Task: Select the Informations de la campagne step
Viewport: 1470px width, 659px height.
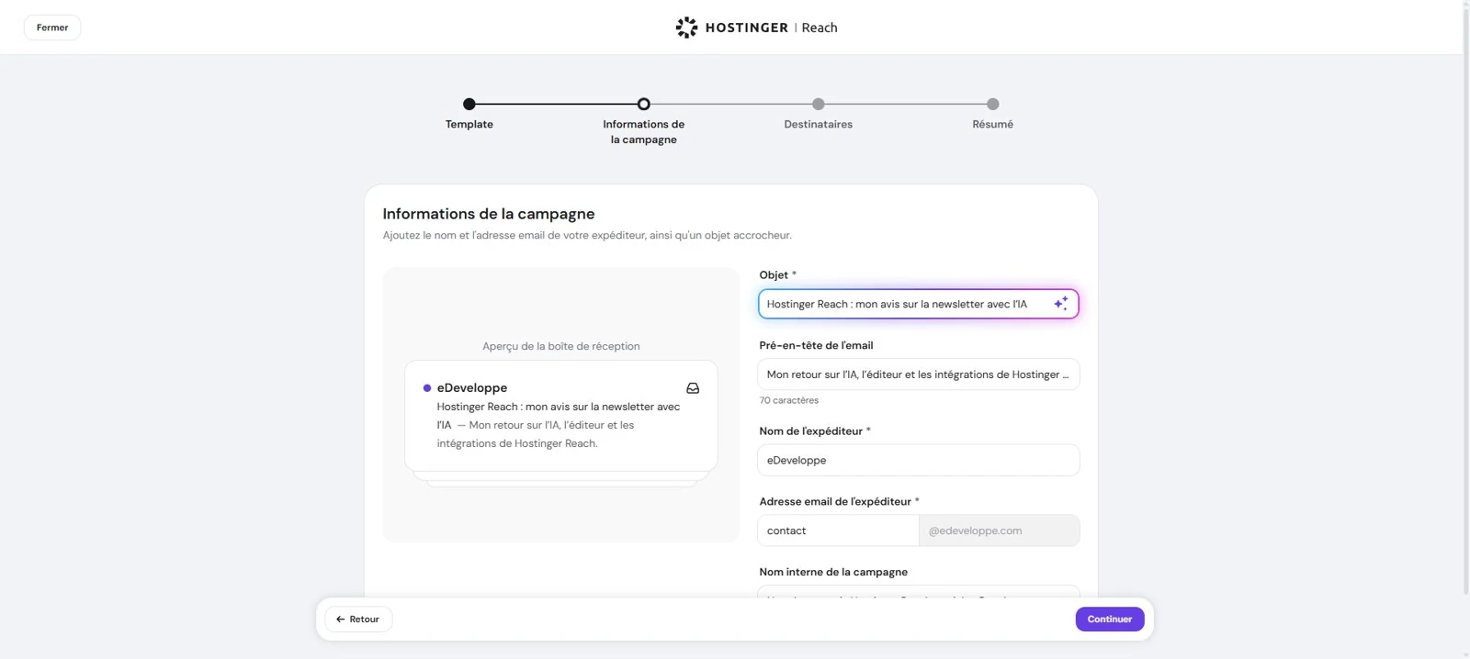Action: point(644,105)
